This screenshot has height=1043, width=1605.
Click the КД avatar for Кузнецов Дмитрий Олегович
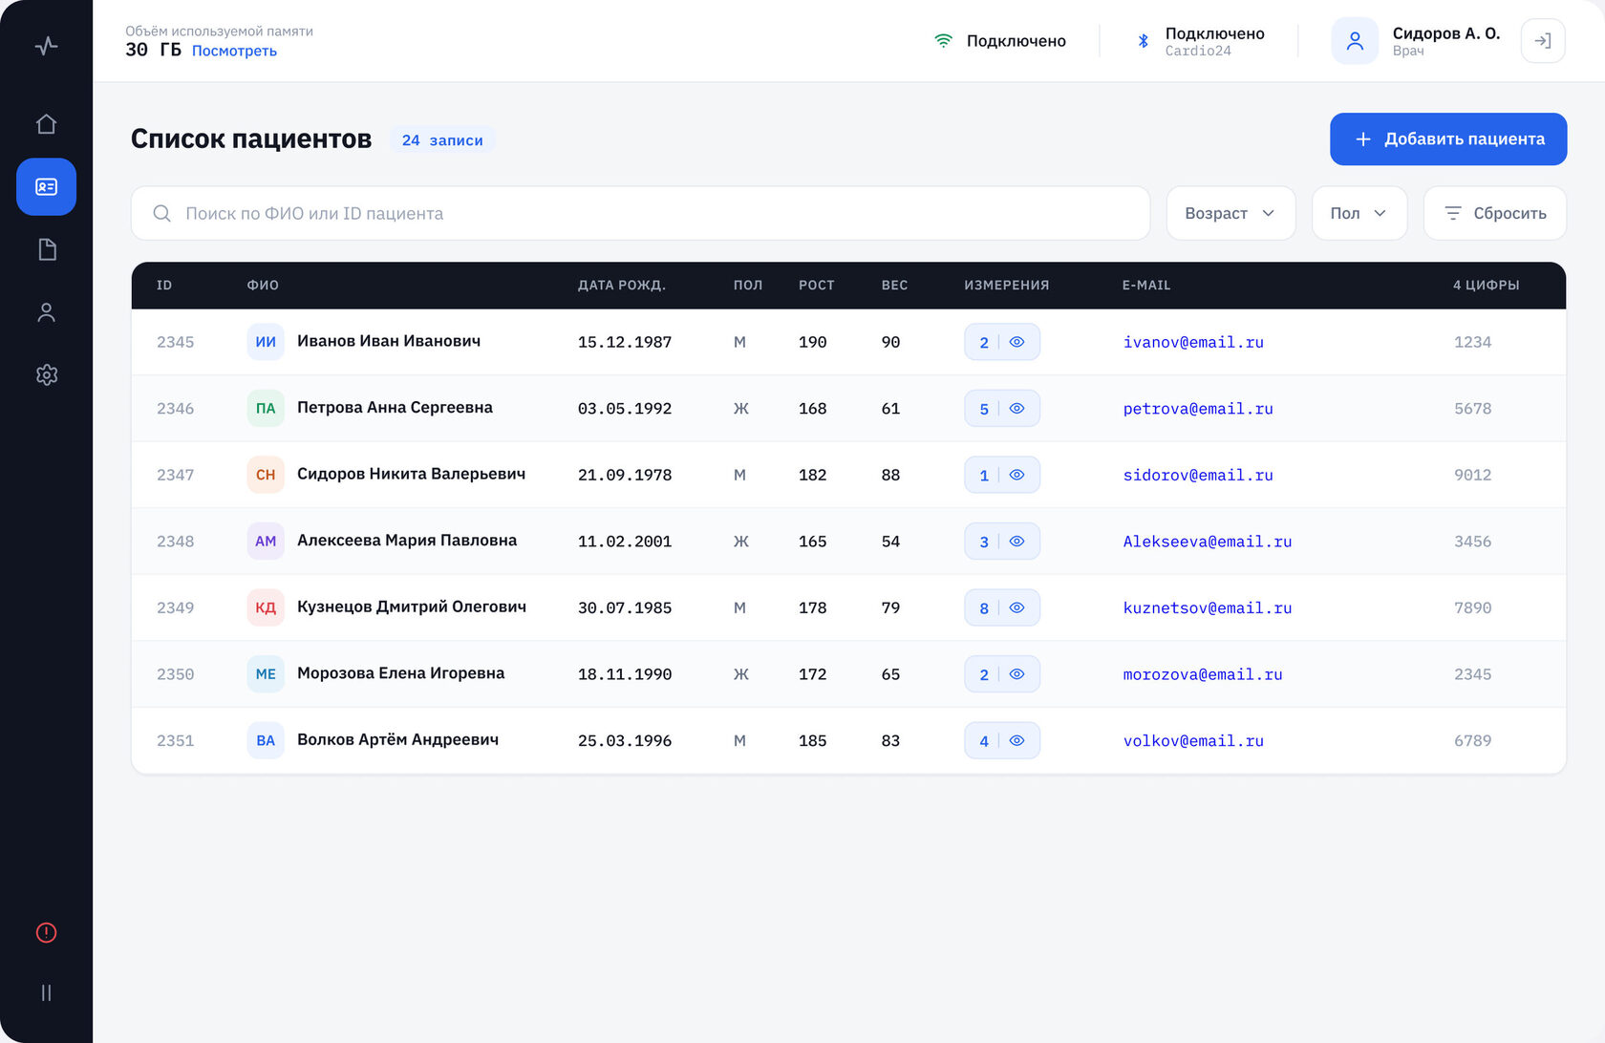pos(266,607)
